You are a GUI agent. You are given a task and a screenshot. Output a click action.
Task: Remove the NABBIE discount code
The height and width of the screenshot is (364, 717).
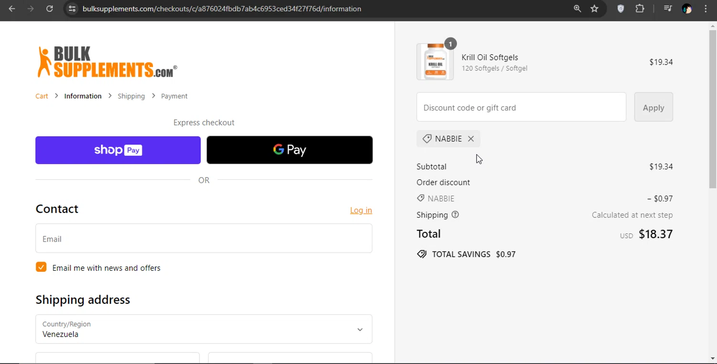pos(471,139)
